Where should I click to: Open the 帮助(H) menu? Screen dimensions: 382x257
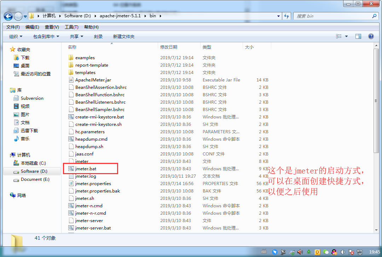click(91, 27)
